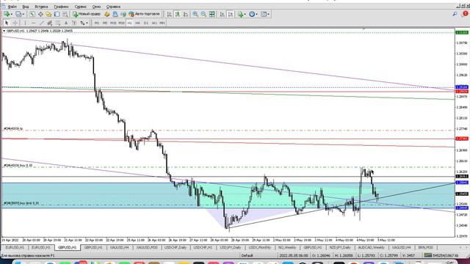470x264 pixels.
Task: Switch to the AUDCAD,Weekly chart tab
Action: [371, 248]
